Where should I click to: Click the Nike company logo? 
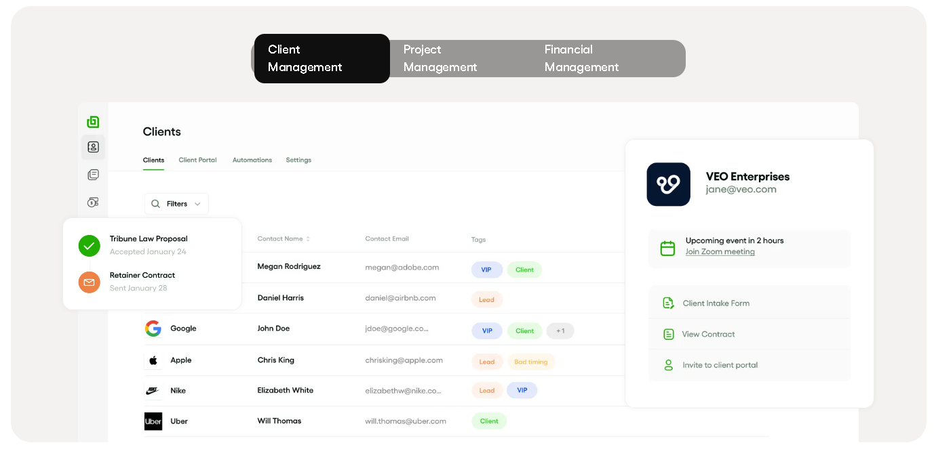coord(153,391)
